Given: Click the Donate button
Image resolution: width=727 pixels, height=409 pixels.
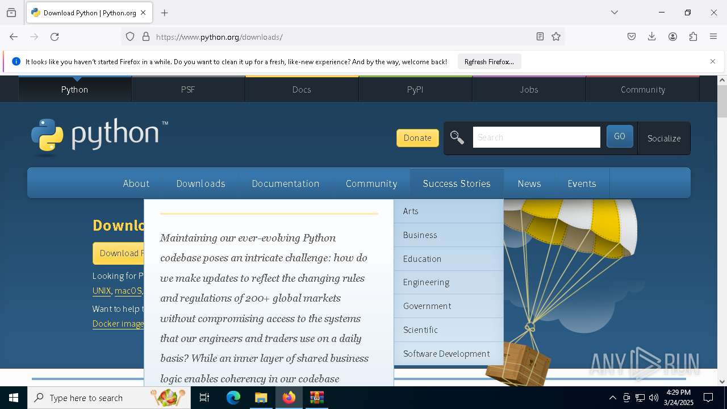Looking at the screenshot, I should [417, 138].
